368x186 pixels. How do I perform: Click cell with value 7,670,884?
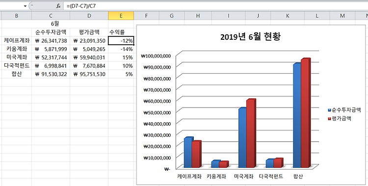click(89, 66)
